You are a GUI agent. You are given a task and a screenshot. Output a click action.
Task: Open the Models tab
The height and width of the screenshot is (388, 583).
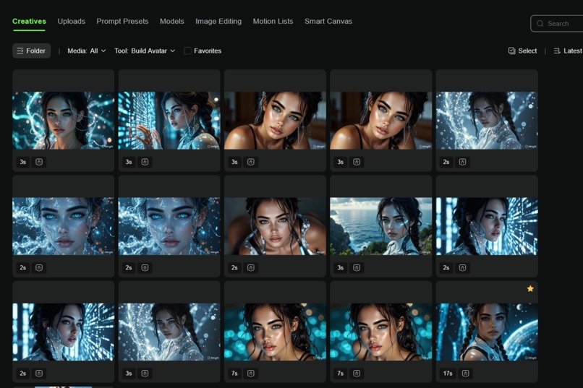[171, 21]
